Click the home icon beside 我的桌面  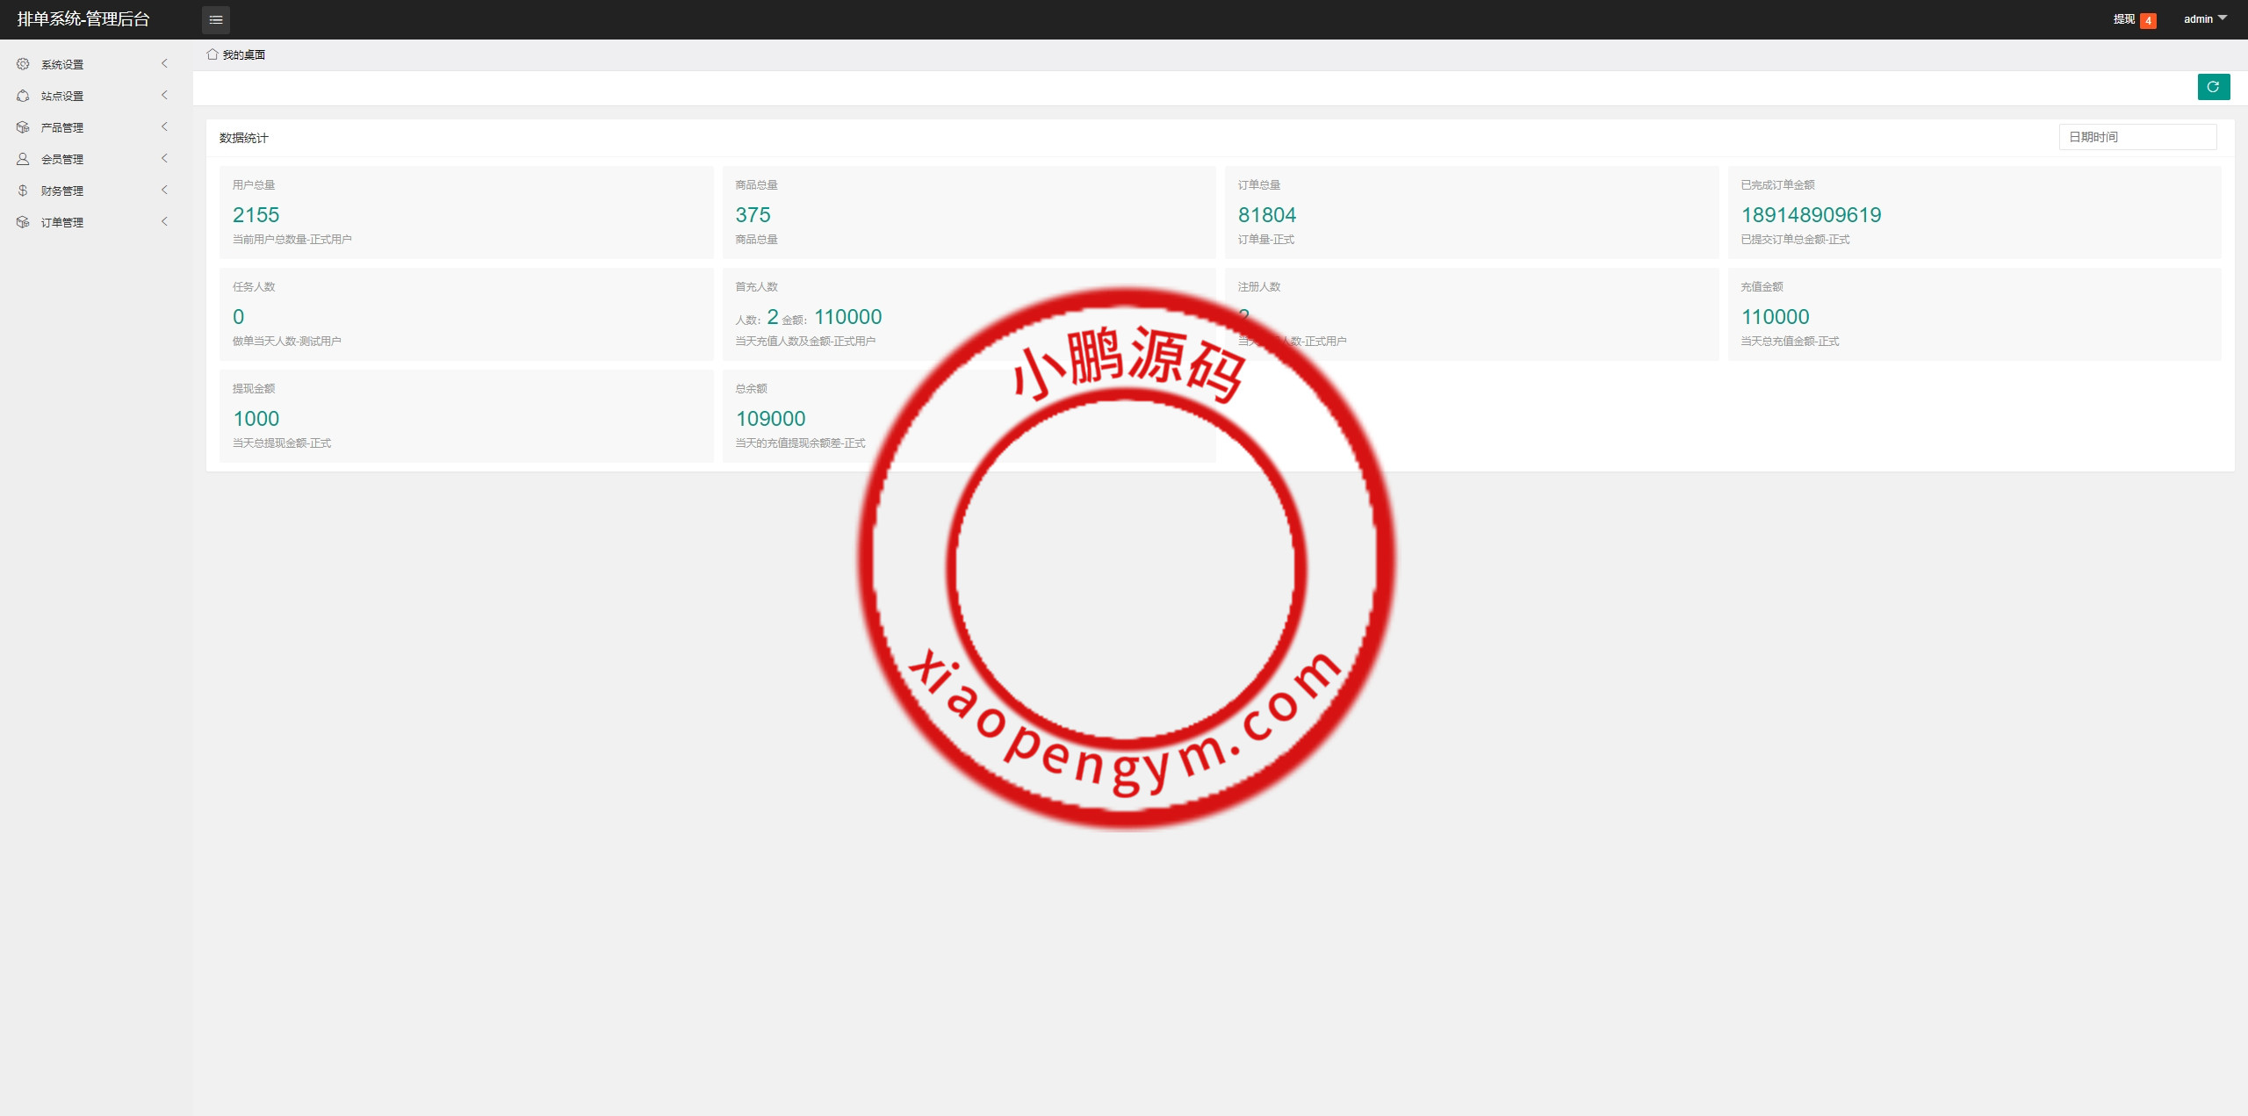click(x=213, y=54)
